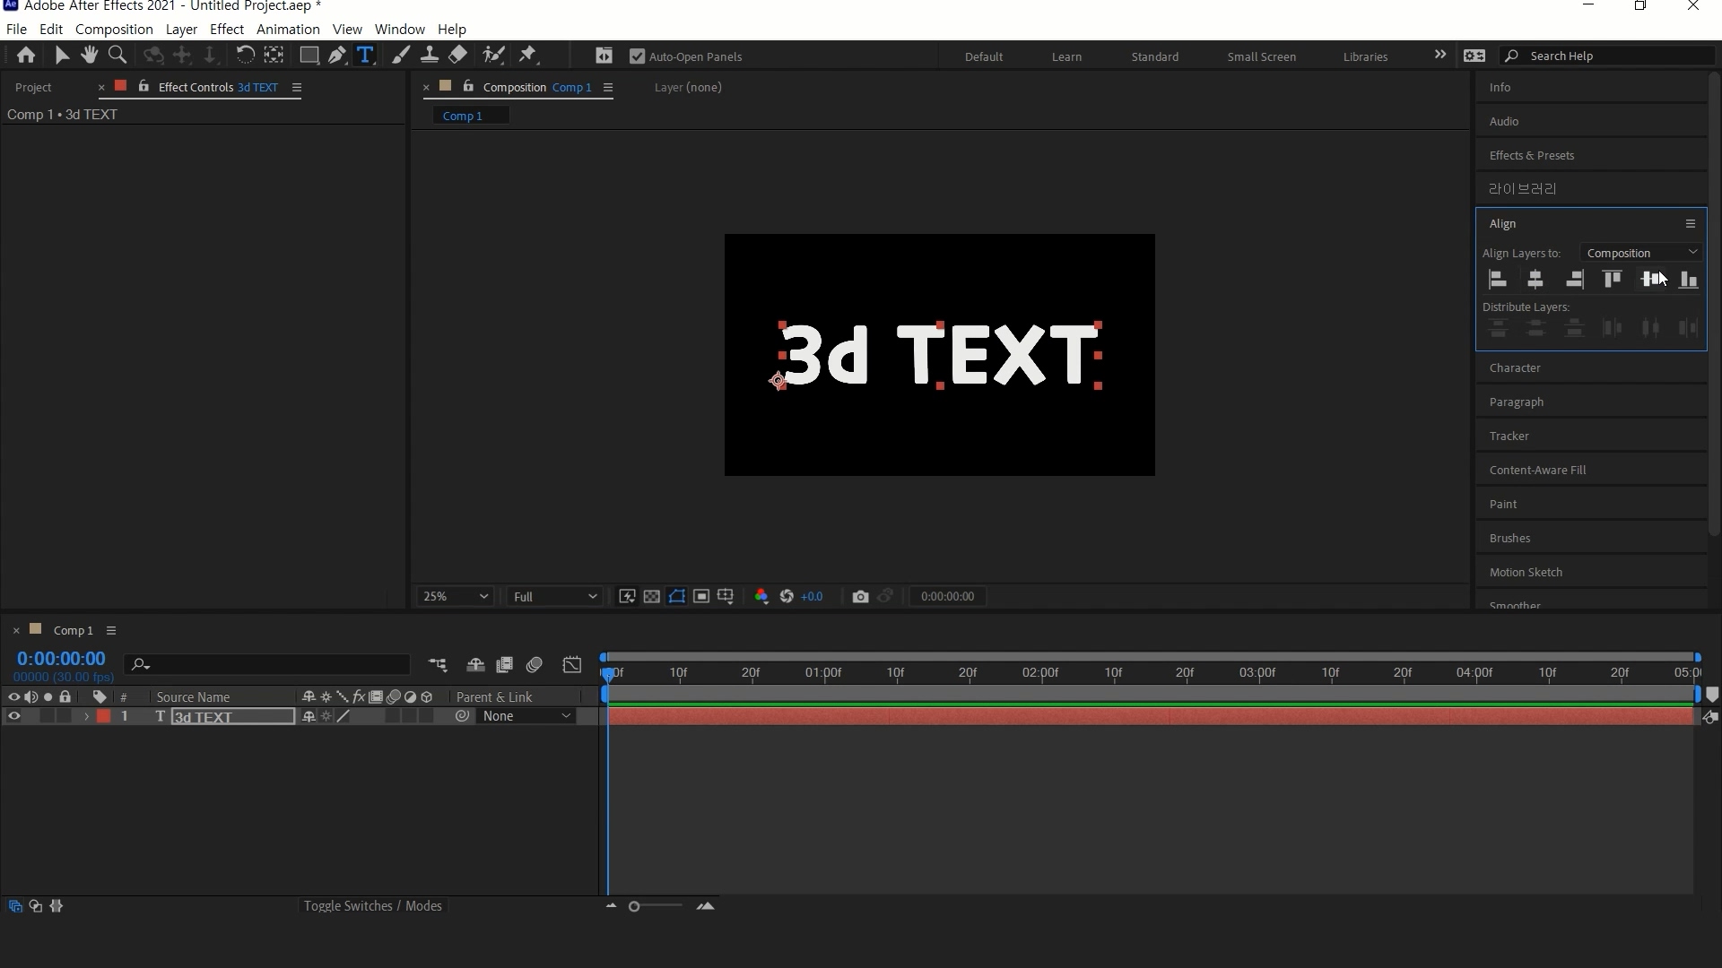Choose the Zoom tool magnifier
This screenshot has height=968, width=1722.
point(117,56)
